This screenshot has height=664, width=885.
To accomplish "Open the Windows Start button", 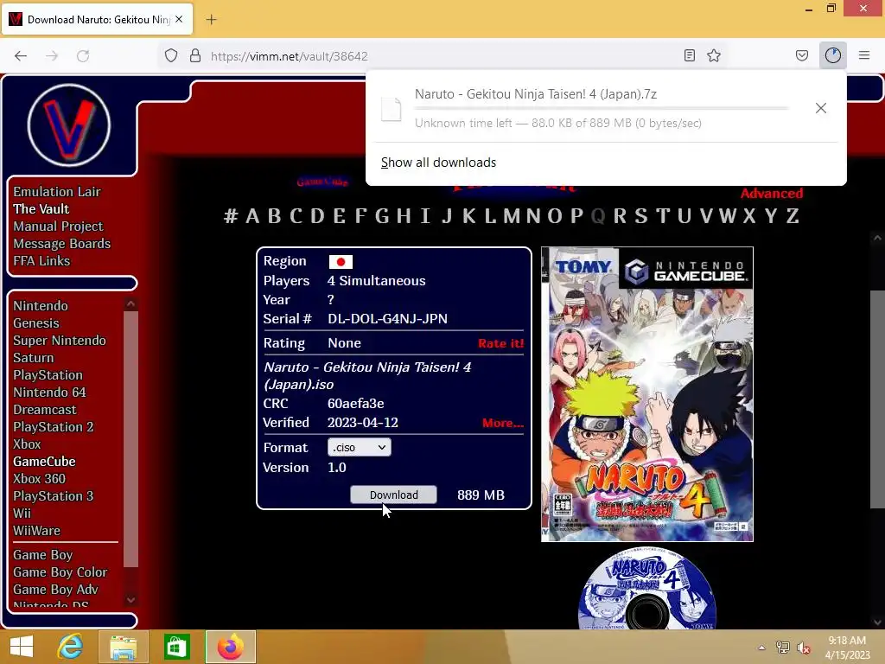I will click(22, 647).
